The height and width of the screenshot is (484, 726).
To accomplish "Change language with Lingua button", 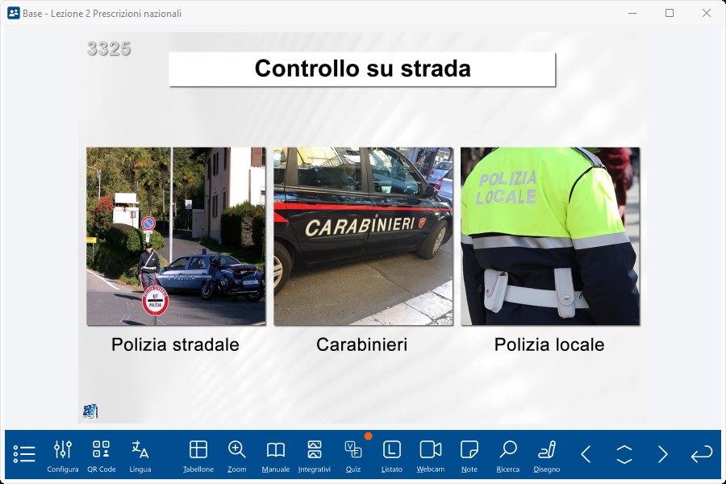I will tap(140, 456).
